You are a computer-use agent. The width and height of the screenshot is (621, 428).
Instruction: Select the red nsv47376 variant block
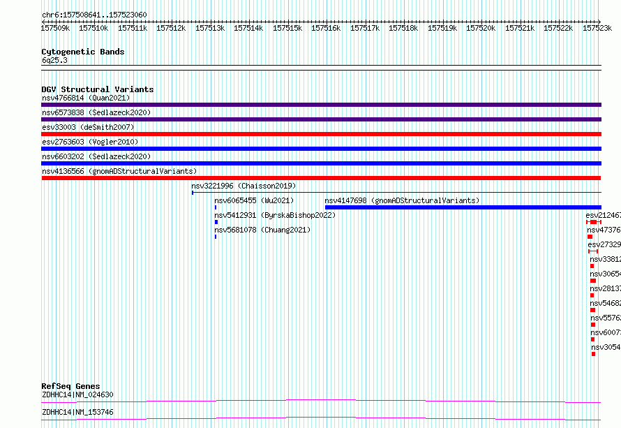click(590, 237)
